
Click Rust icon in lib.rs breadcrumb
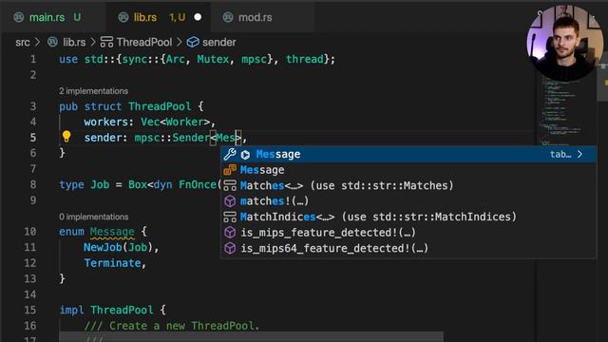(x=53, y=42)
